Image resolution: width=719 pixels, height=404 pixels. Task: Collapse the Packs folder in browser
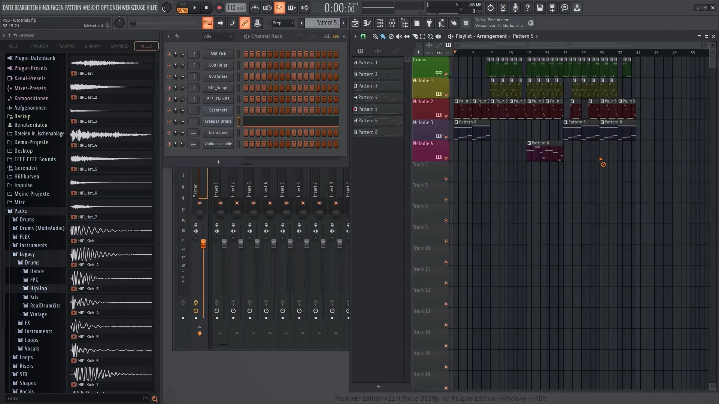21,211
